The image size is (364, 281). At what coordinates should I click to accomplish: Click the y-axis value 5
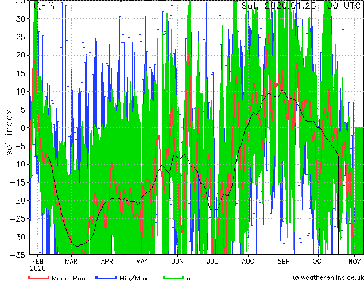(22, 110)
